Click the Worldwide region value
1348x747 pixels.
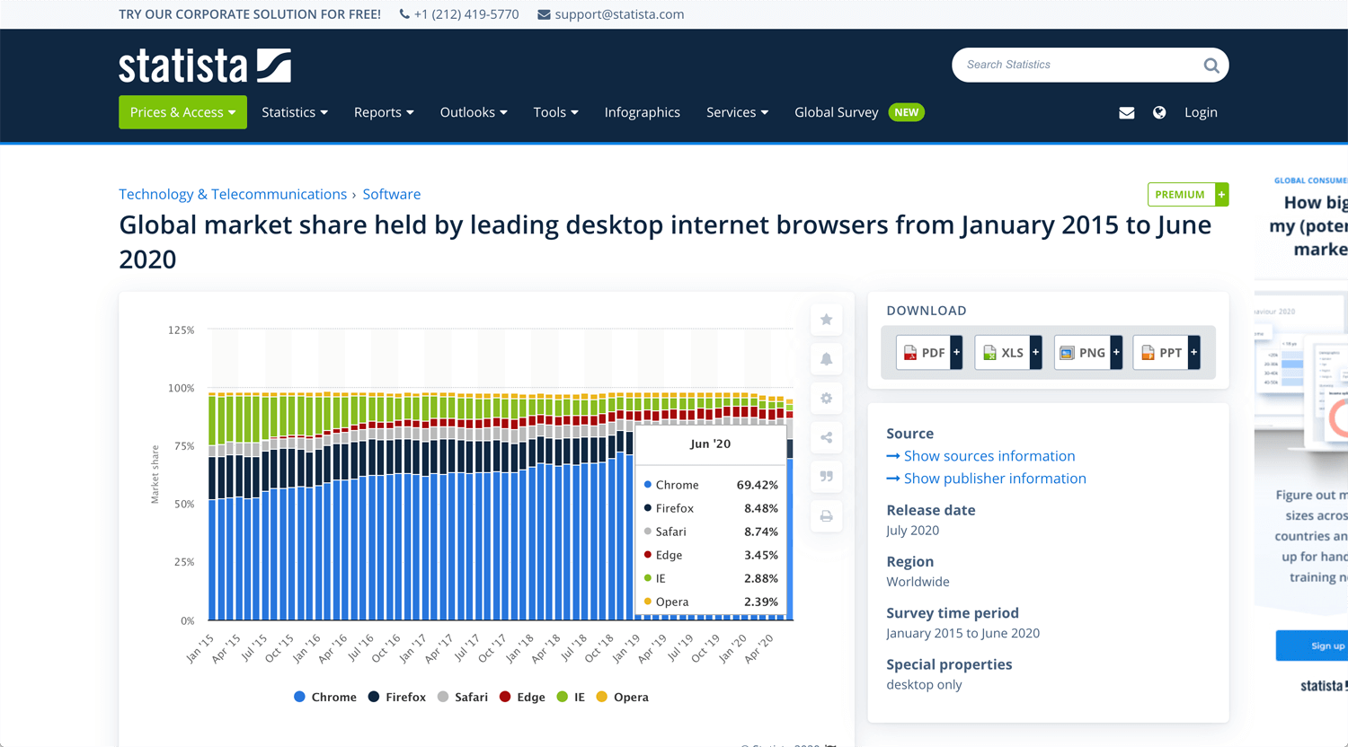(918, 582)
